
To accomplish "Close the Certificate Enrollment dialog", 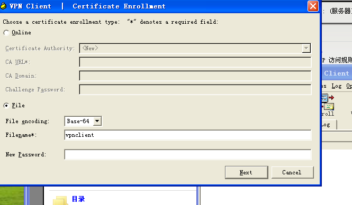I will (x=313, y=6).
